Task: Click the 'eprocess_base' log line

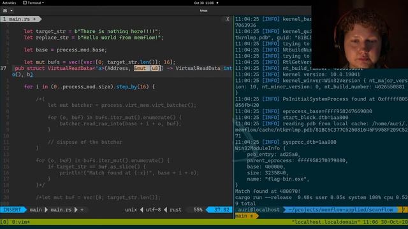Action: tap(303, 111)
